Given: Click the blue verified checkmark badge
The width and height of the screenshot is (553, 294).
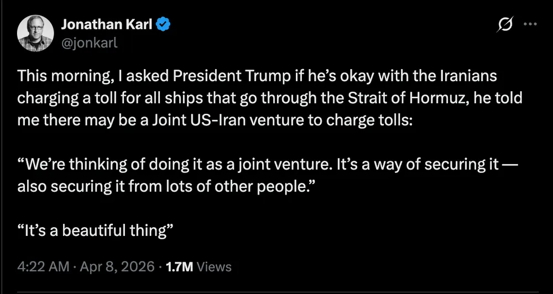Looking at the screenshot, I should (165, 25).
